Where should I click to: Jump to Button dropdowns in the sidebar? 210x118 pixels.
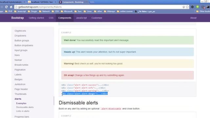pos(24,45)
